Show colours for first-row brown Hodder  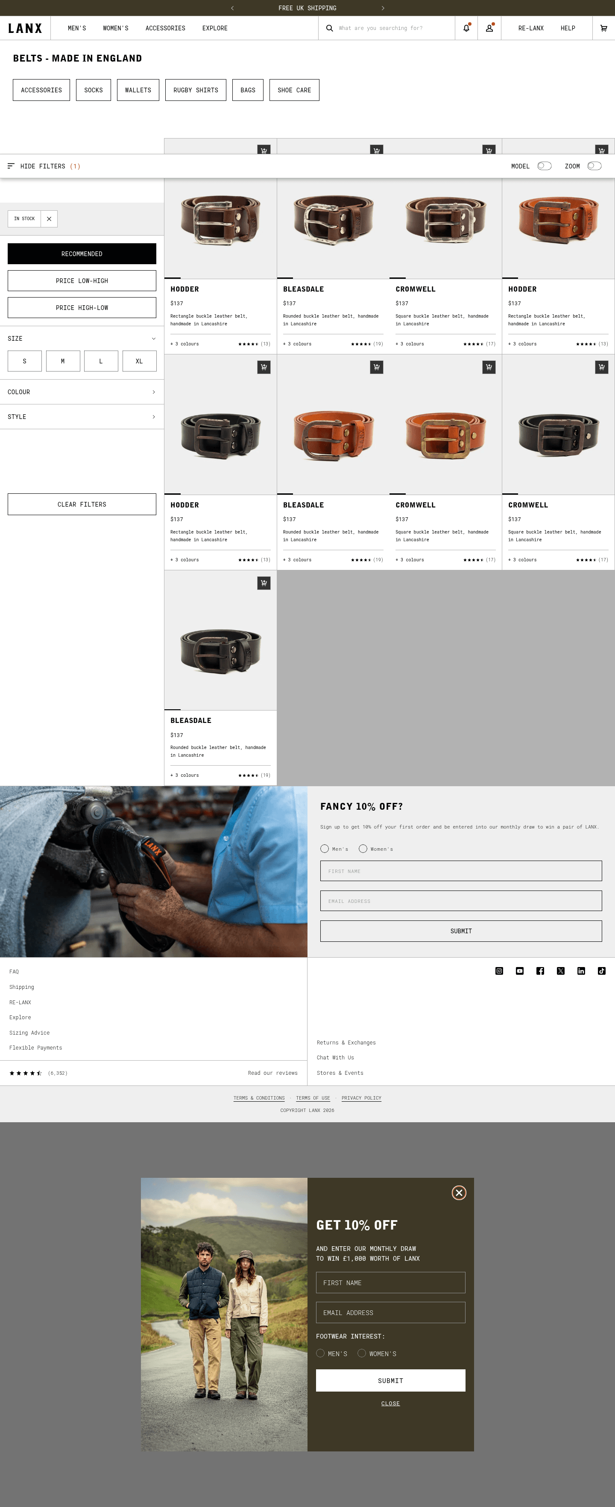185,344
